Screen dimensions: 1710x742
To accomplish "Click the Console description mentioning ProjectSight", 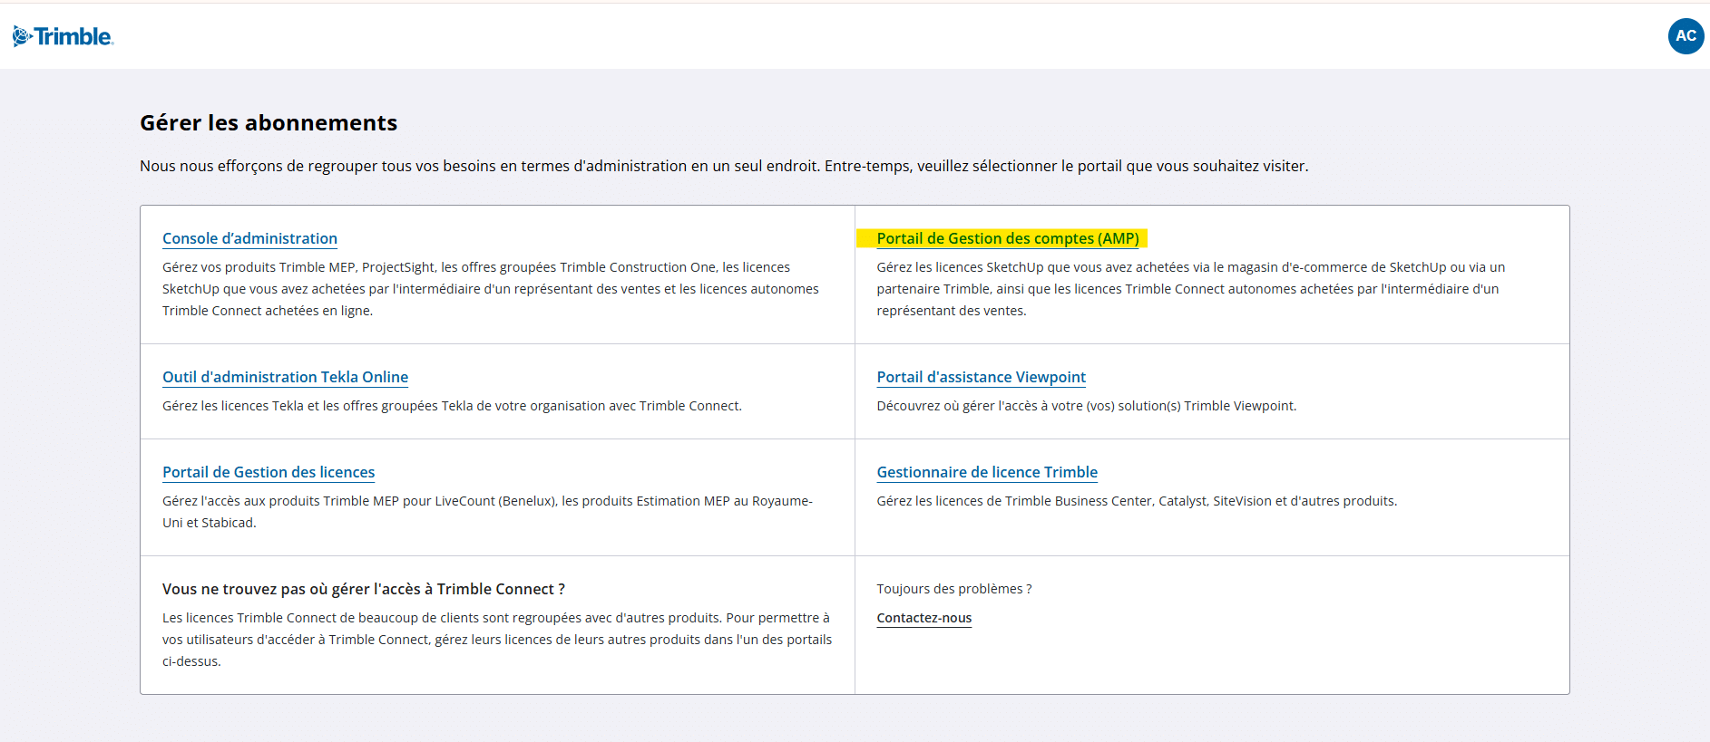I will [x=491, y=289].
